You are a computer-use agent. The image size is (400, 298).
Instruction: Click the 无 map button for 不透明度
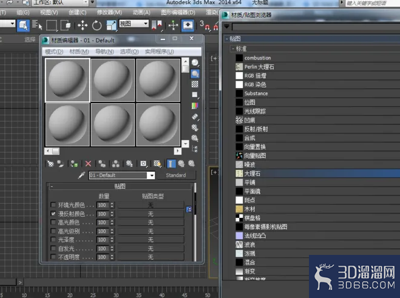[151, 257]
